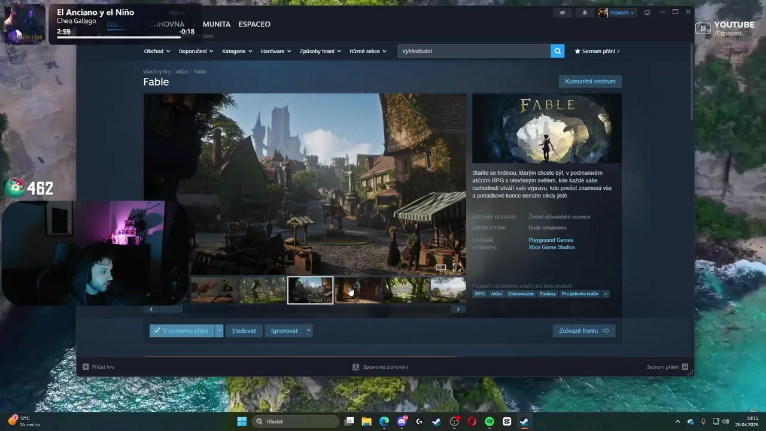Open Discord from the taskbar

tap(402, 421)
